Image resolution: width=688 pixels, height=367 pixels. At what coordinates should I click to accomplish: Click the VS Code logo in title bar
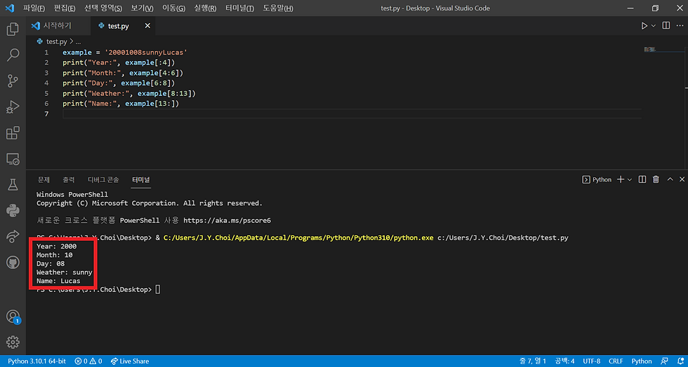pos(9,8)
